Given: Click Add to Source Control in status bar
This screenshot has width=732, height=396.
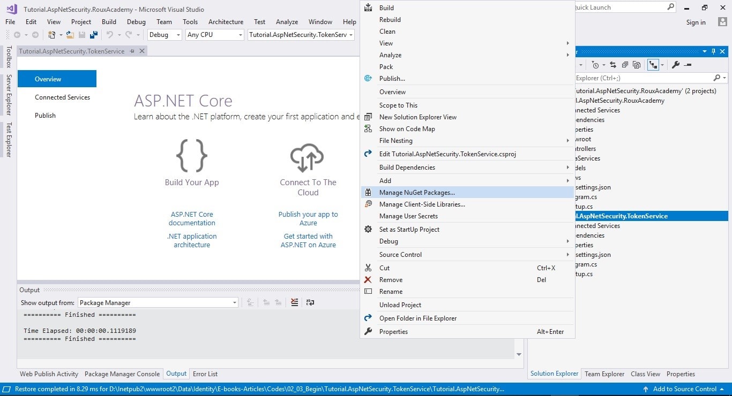Looking at the screenshot, I should click(x=684, y=389).
